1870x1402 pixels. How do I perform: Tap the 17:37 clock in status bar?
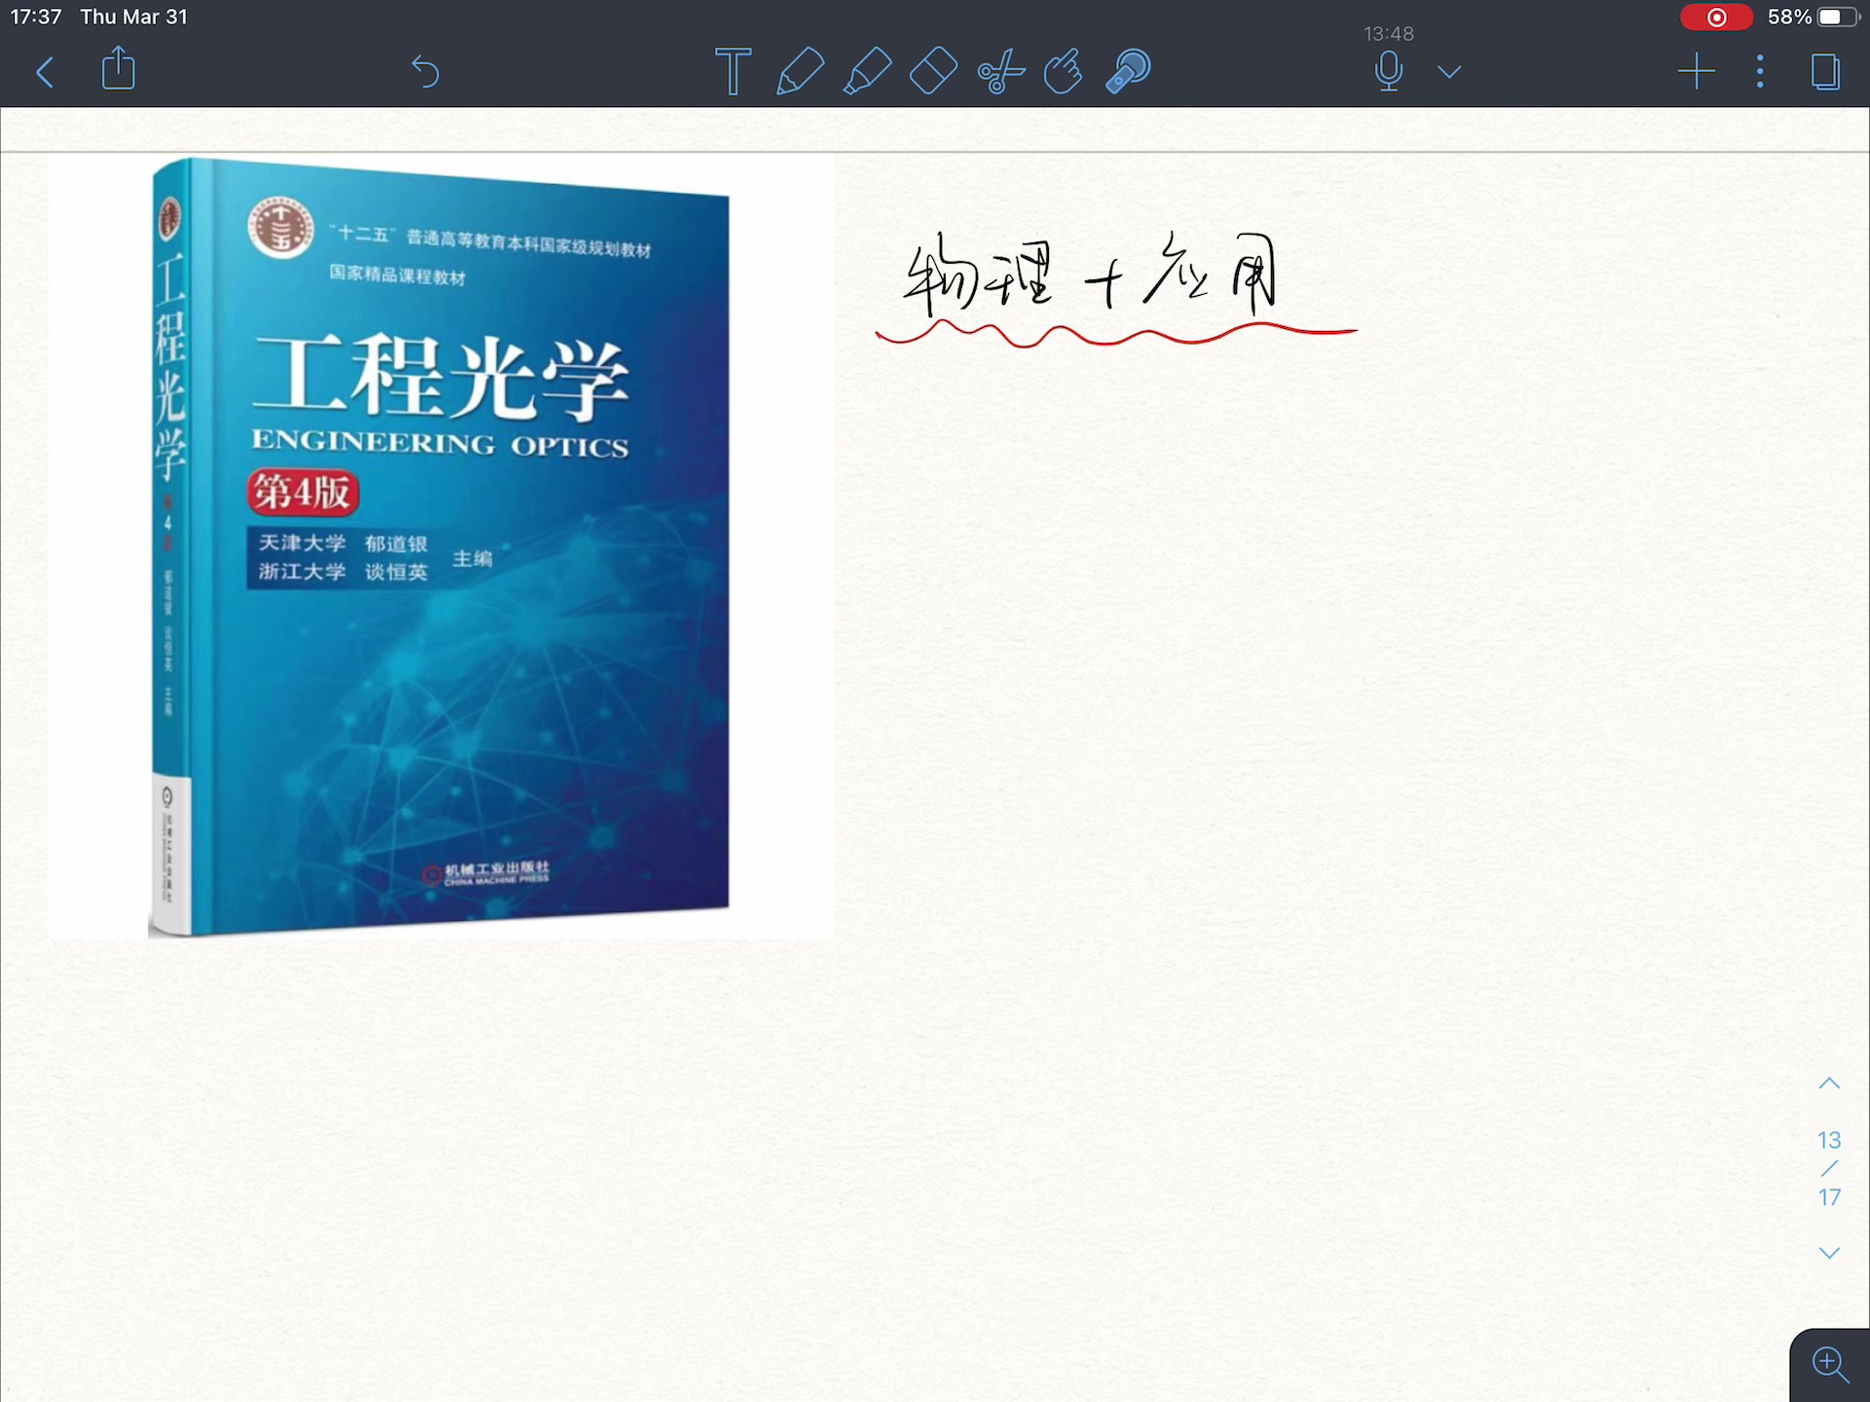coord(36,17)
